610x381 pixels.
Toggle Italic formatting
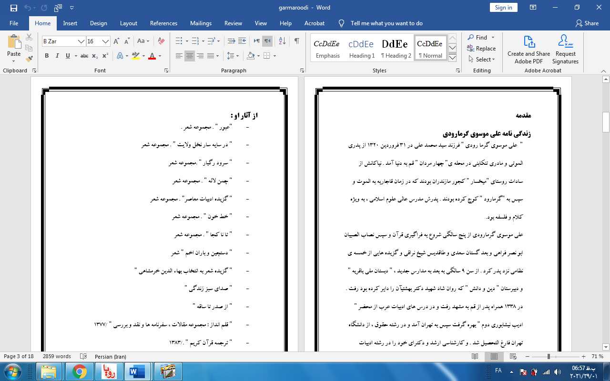click(57, 56)
